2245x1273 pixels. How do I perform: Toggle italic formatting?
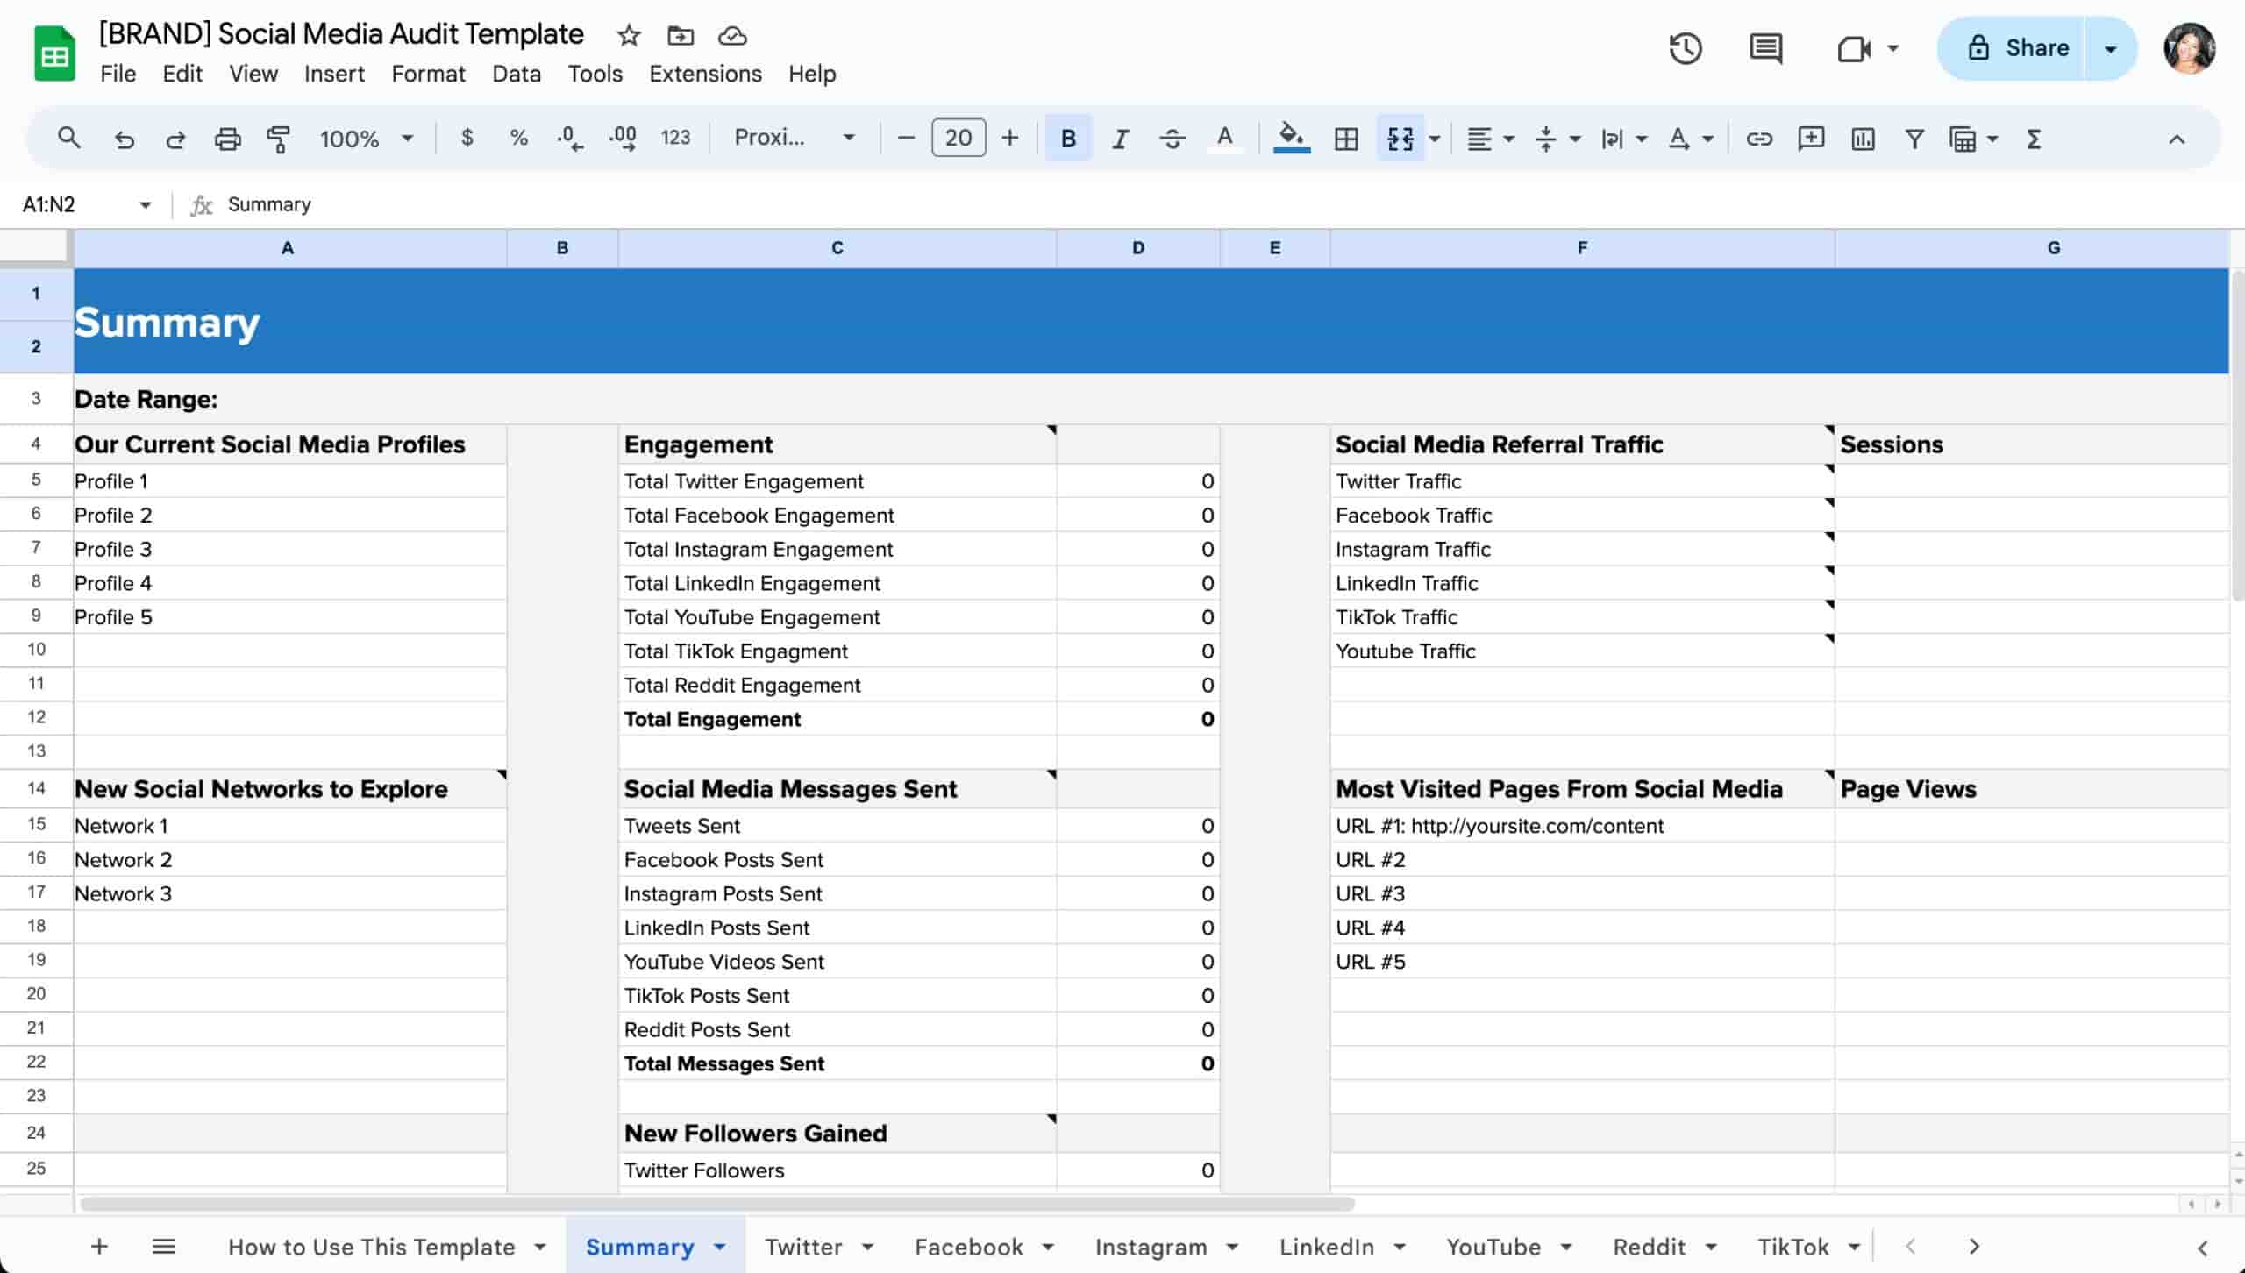[1120, 138]
